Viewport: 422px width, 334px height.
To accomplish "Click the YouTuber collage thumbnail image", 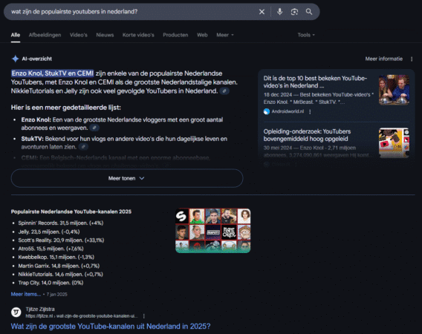I will [x=213, y=231].
